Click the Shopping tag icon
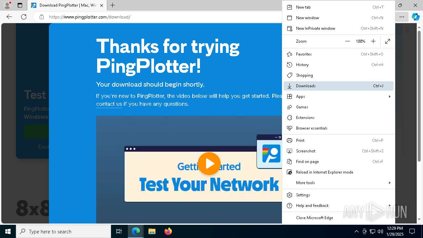 point(289,75)
